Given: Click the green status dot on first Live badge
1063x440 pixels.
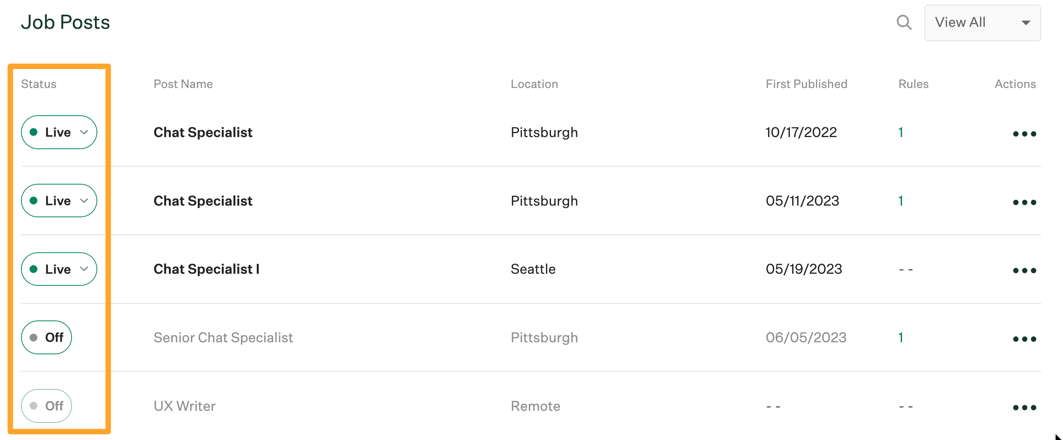Looking at the screenshot, I should [x=35, y=132].
